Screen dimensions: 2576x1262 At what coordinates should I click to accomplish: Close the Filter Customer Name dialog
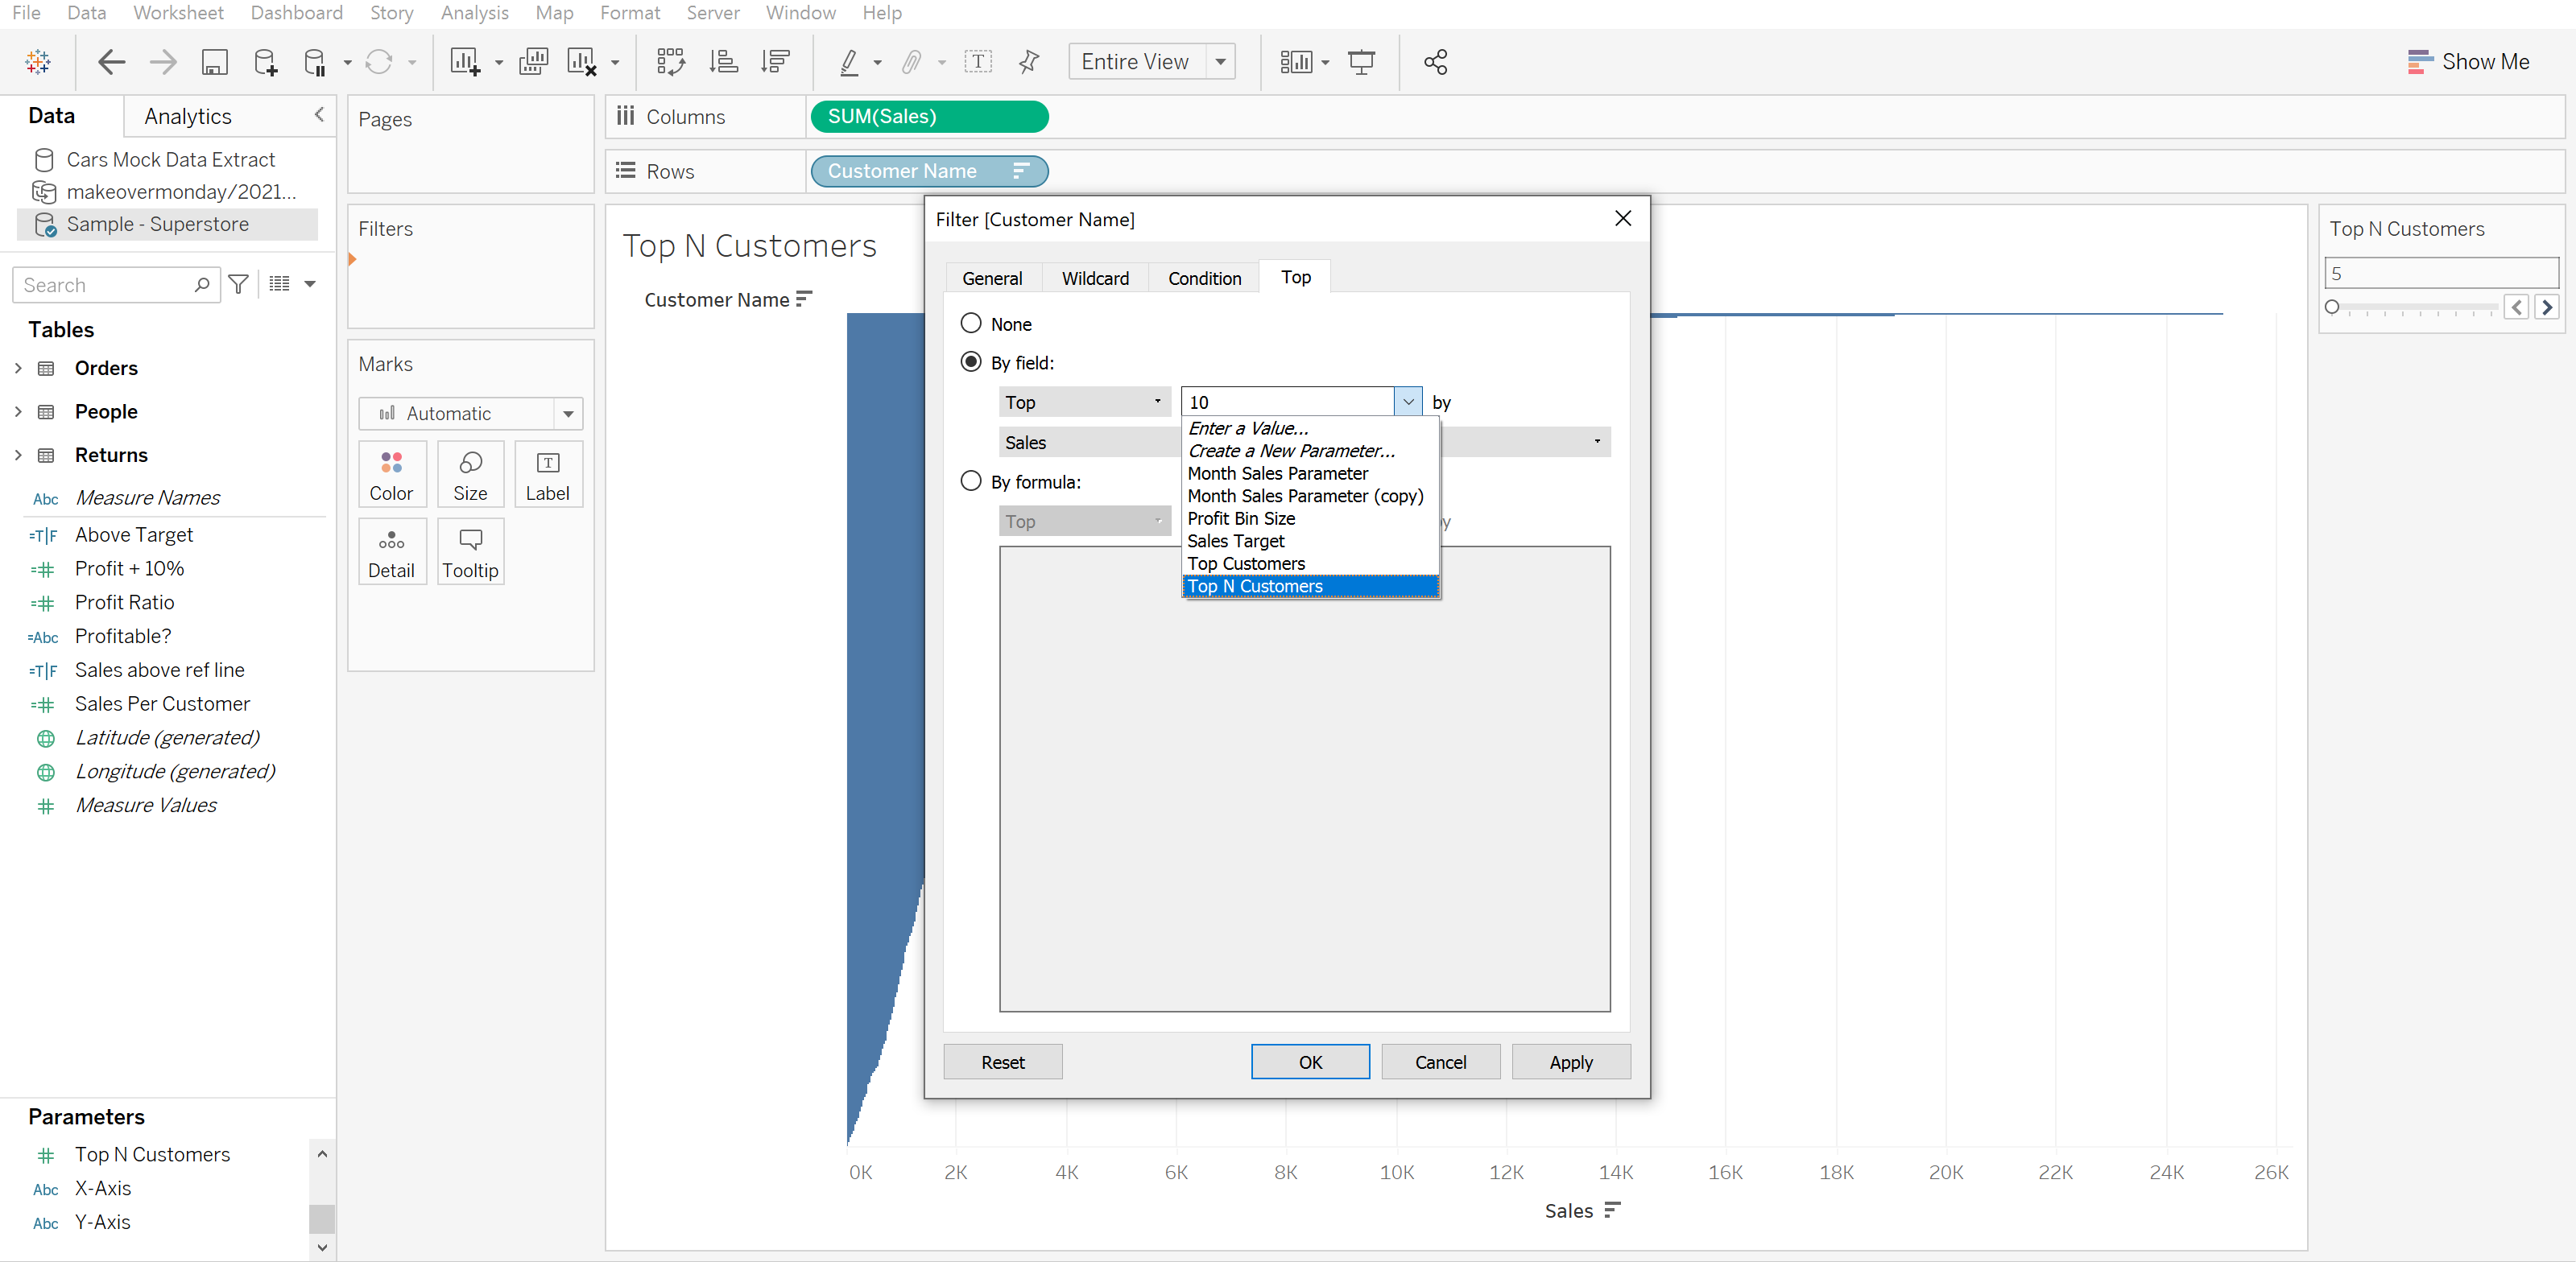tap(1623, 219)
